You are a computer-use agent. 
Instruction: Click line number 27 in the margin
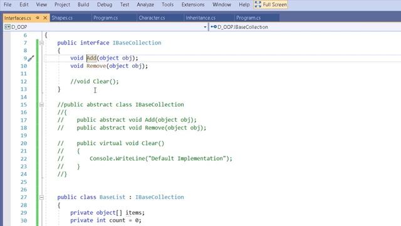[24, 197]
